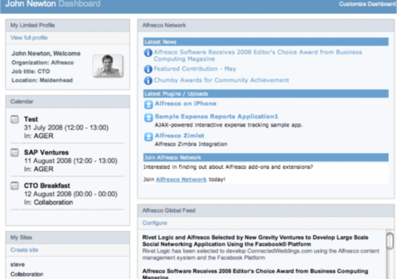
Task: Open the SAP Ventures calendar event
Action: click(47, 152)
